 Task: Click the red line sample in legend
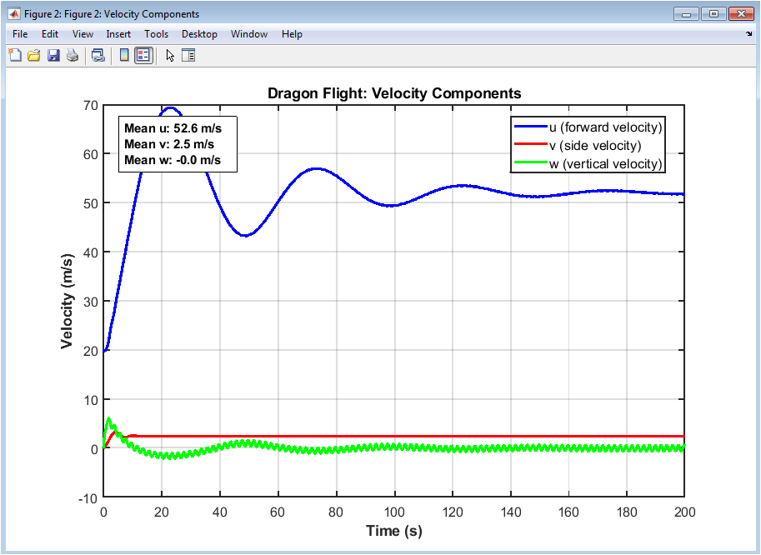tap(530, 146)
